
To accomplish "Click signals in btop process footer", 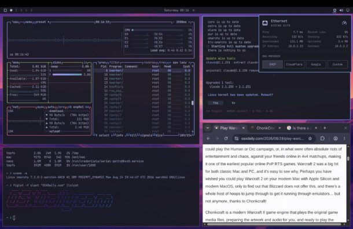I will [146, 135].
